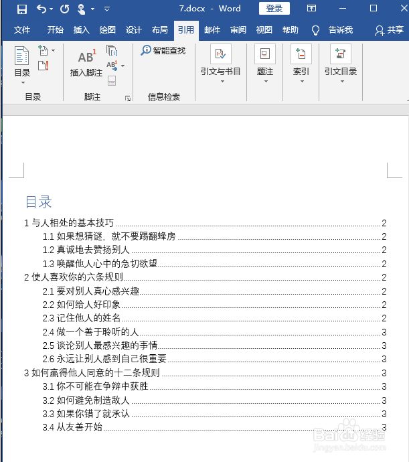Select the 引用 ribbon tab
The image size is (409, 462).
[x=186, y=29]
